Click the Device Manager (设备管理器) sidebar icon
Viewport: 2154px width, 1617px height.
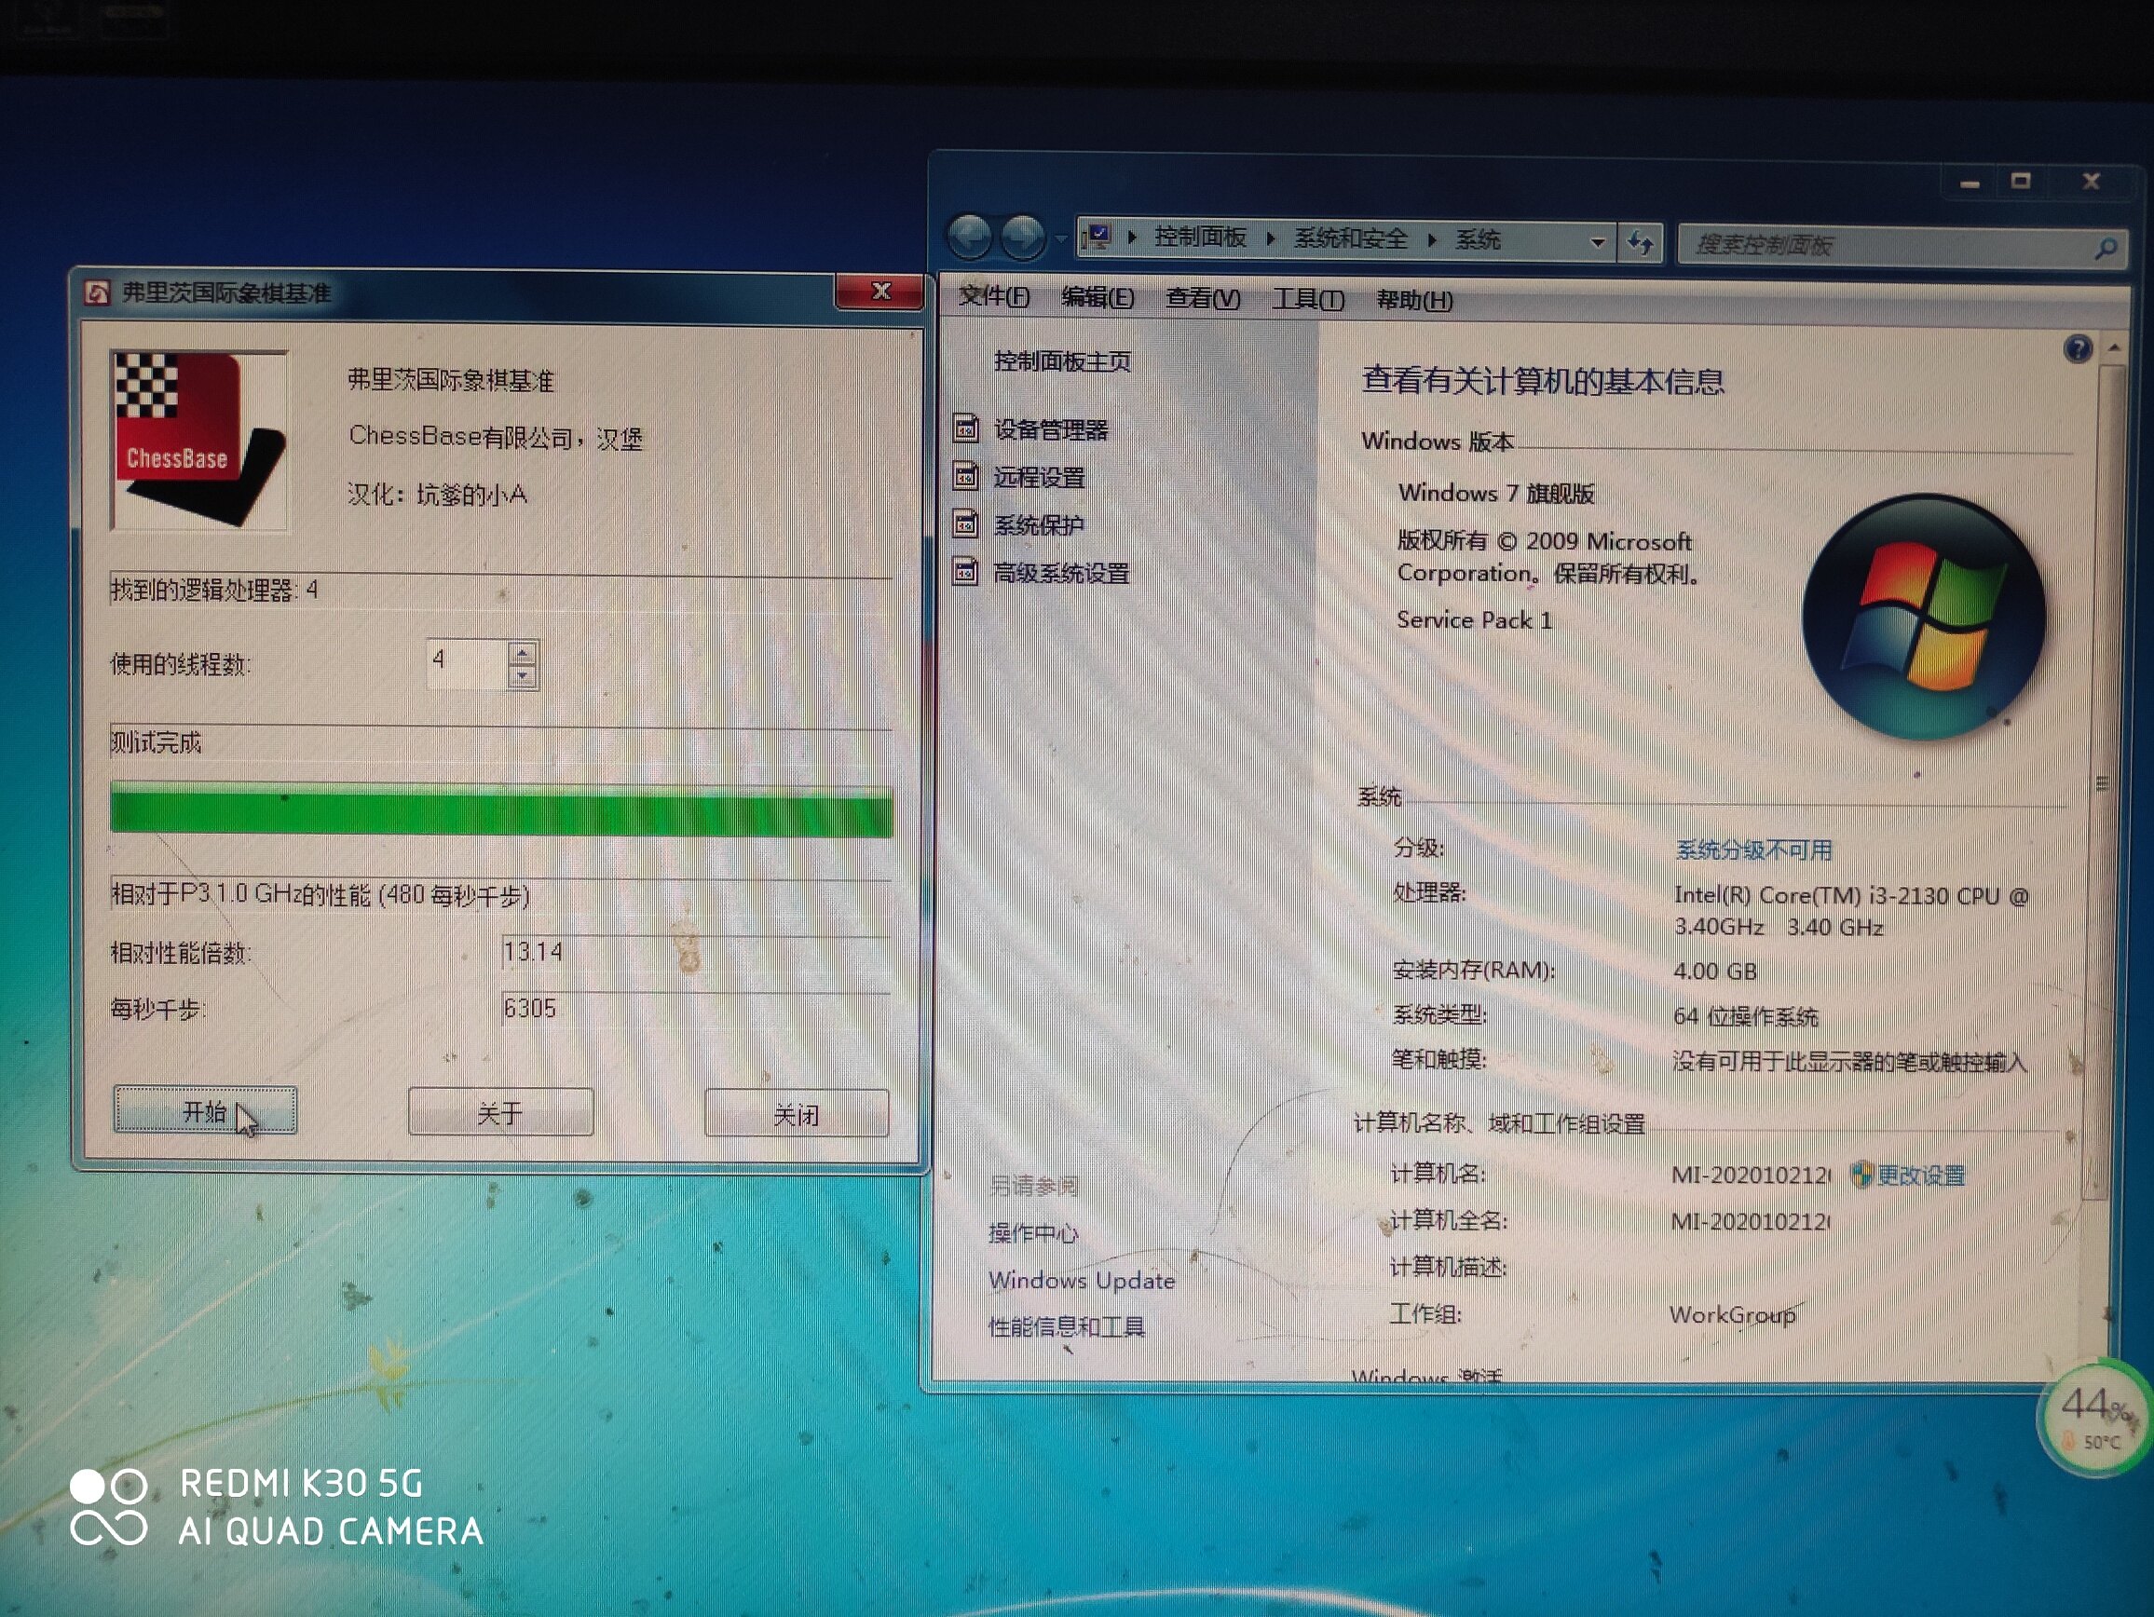965,428
